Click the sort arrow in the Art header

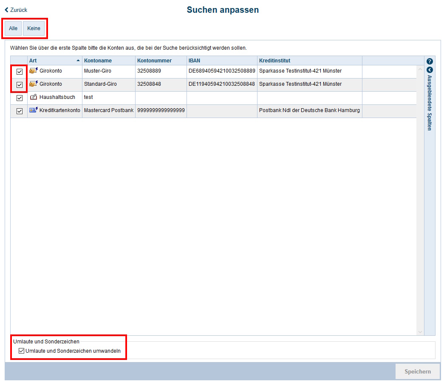click(x=78, y=61)
